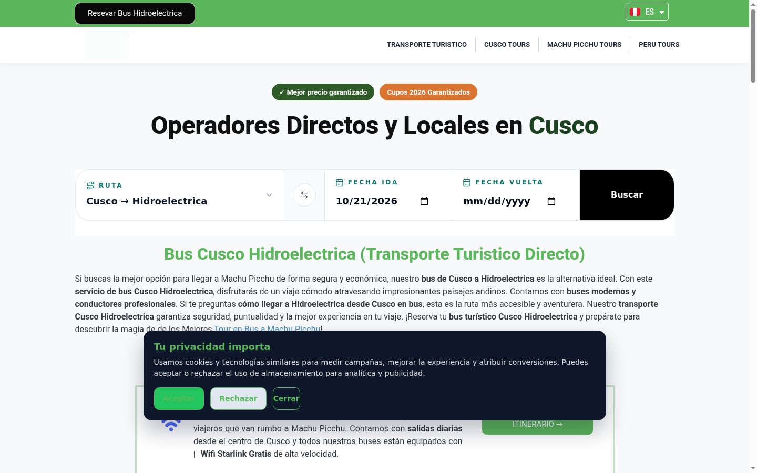Open the Fecha Ida calendar picker icon
This screenshot has height=473, width=757.
click(x=424, y=201)
